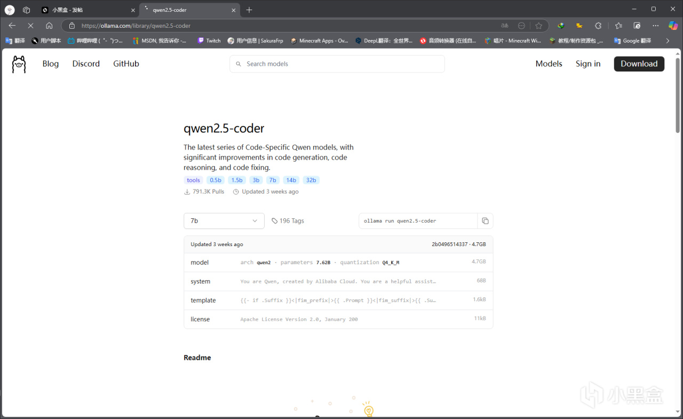Open the Copilot sidebar

673,26
